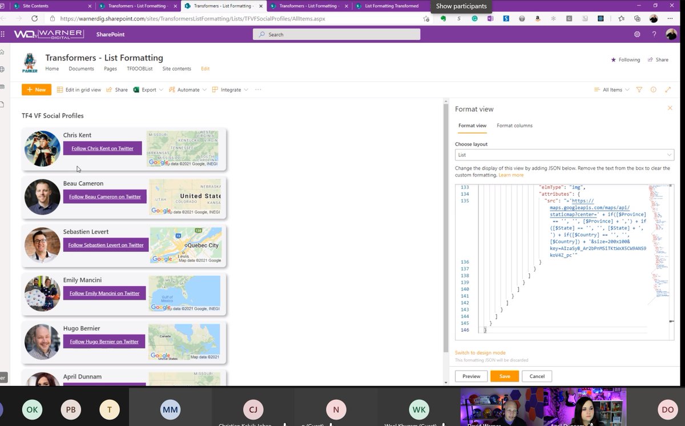The image size is (685, 426).
Task: Add page to favorites star icon
Action: point(426,18)
